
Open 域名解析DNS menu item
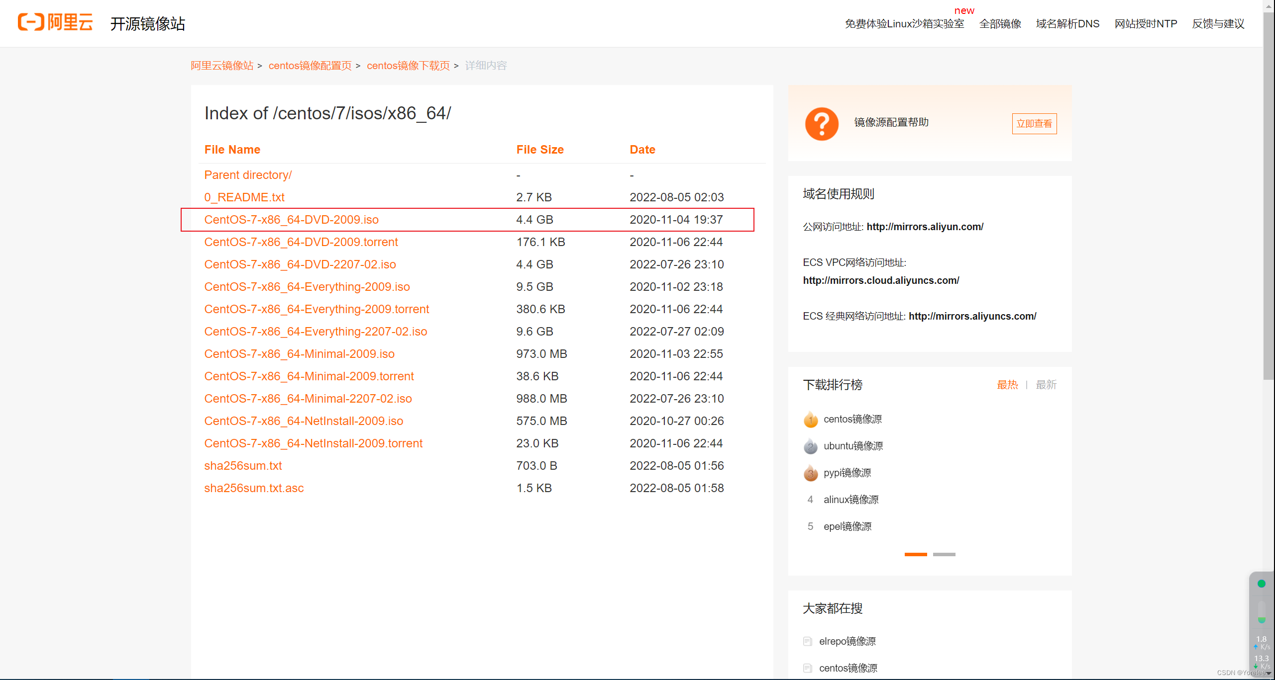coord(1067,24)
